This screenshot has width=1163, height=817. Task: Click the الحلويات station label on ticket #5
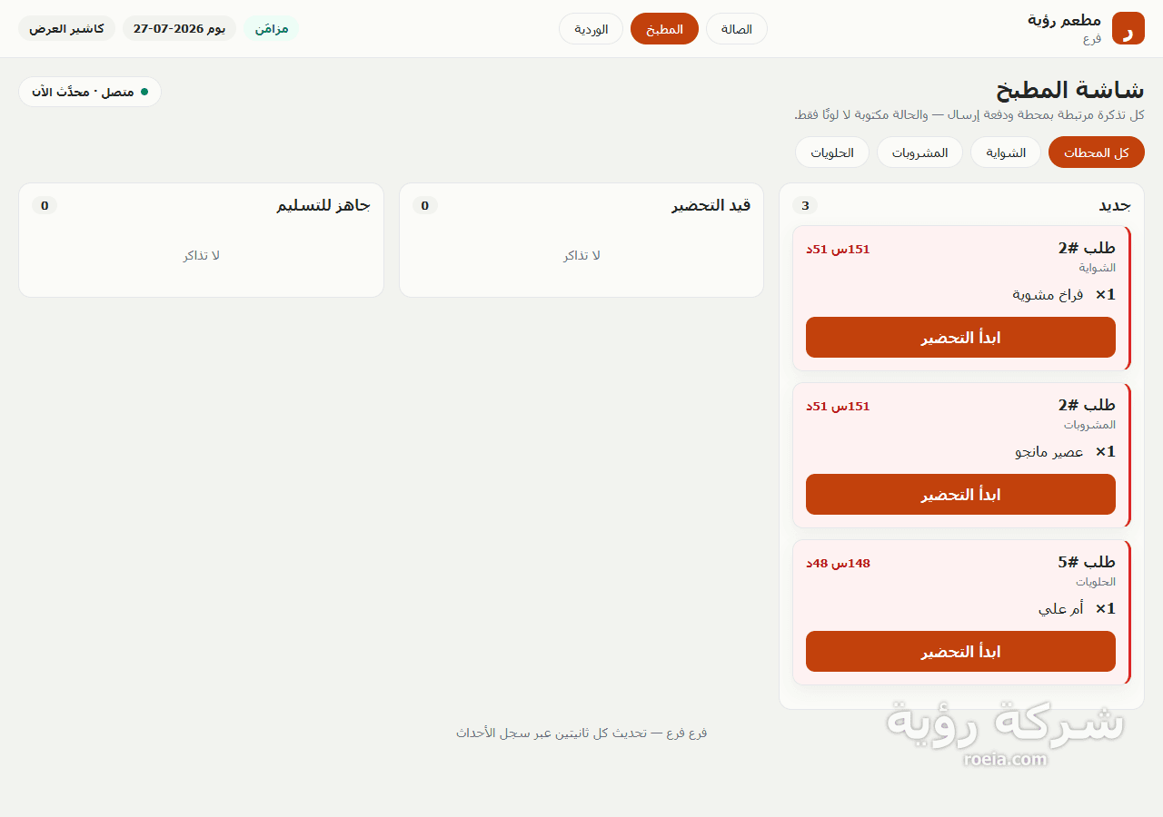click(x=1096, y=582)
